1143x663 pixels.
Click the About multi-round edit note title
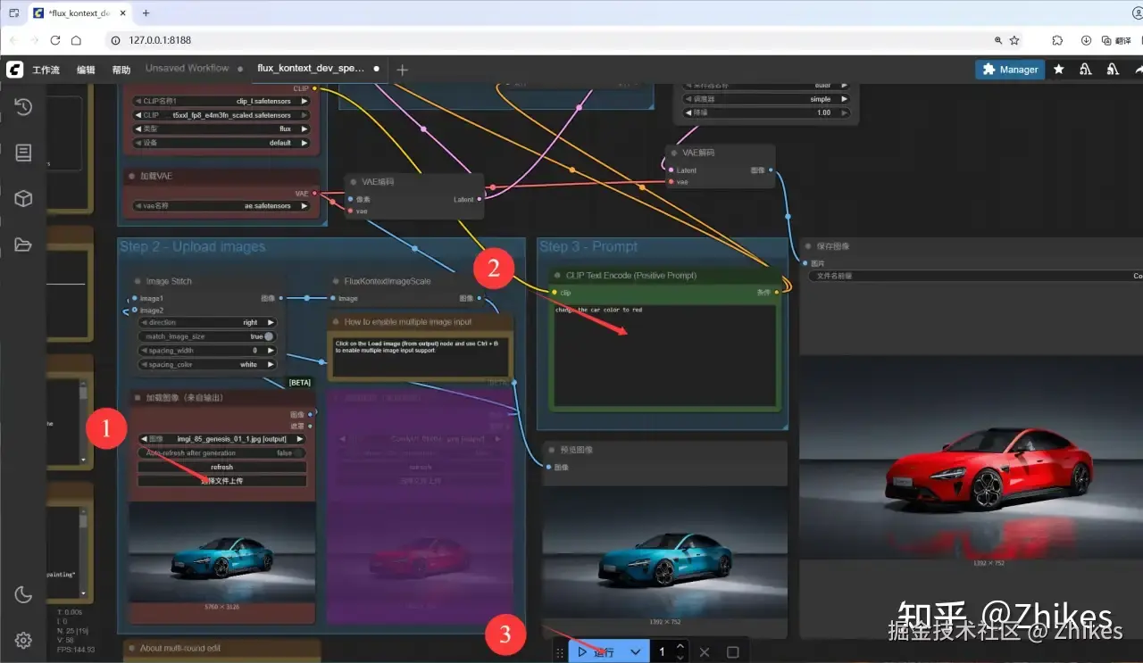[180, 648]
